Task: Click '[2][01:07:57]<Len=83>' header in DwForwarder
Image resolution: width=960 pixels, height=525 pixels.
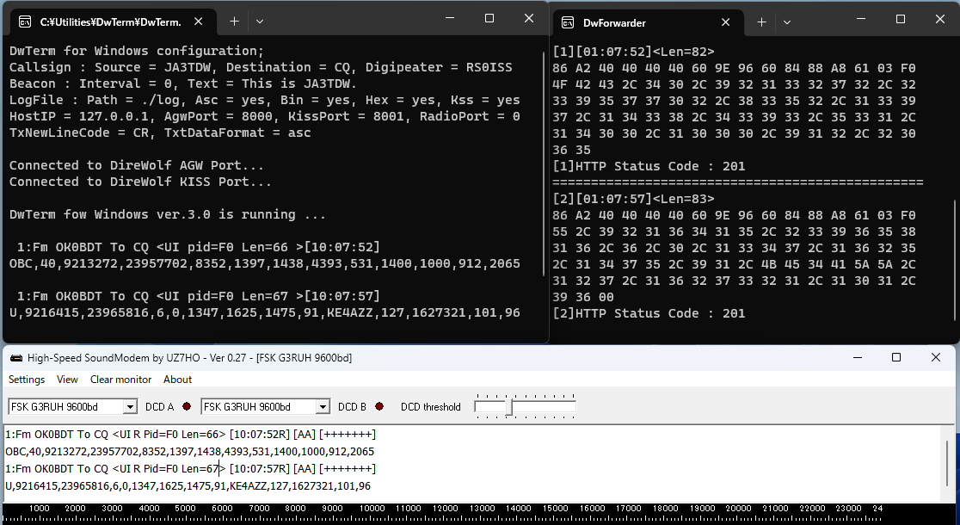Action: click(x=634, y=199)
